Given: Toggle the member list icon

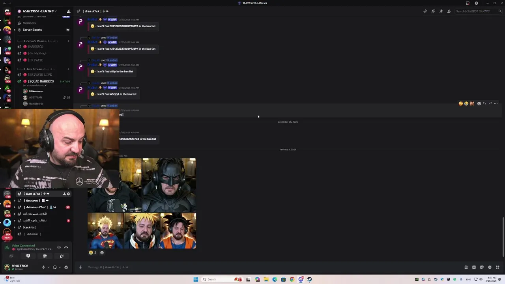Looking at the screenshot, I should click(449, 11).
